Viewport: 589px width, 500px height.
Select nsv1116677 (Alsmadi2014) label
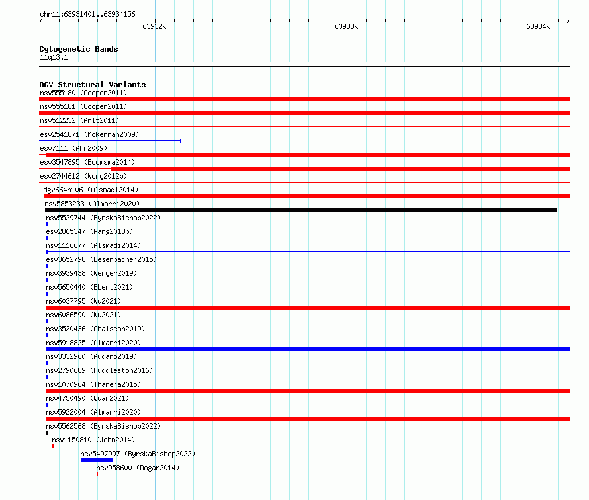[93, 245]
